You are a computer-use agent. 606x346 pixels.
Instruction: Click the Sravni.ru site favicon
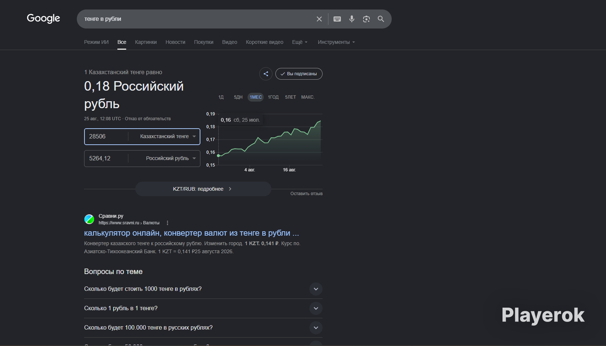click(89, 219)
